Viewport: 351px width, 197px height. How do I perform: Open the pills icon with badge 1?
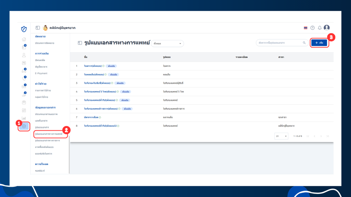[24, 86]
